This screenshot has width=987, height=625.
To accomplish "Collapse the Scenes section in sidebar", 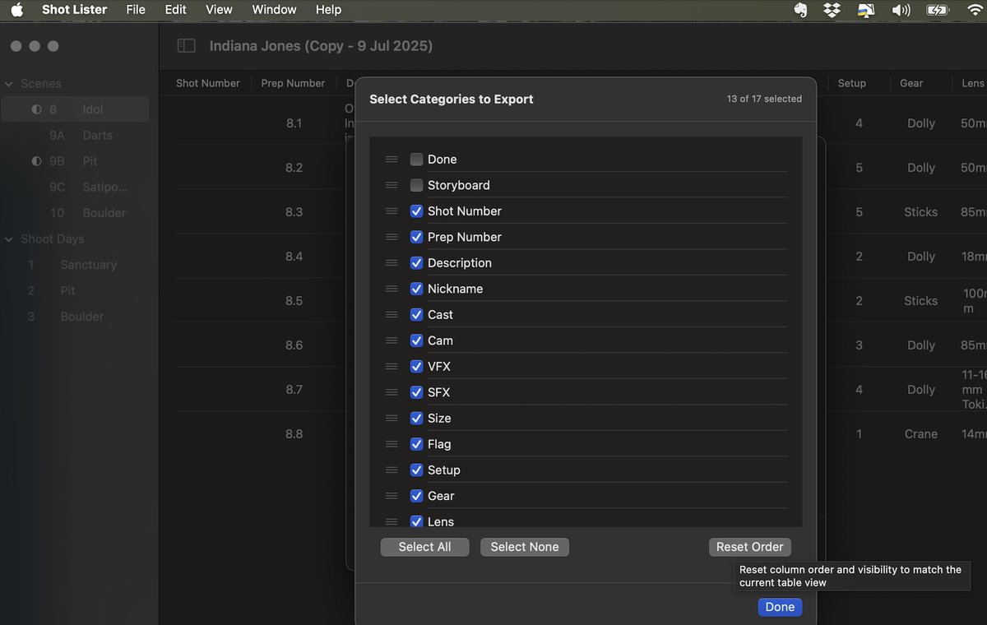I will pyautogui.click(x=9, y=84).
